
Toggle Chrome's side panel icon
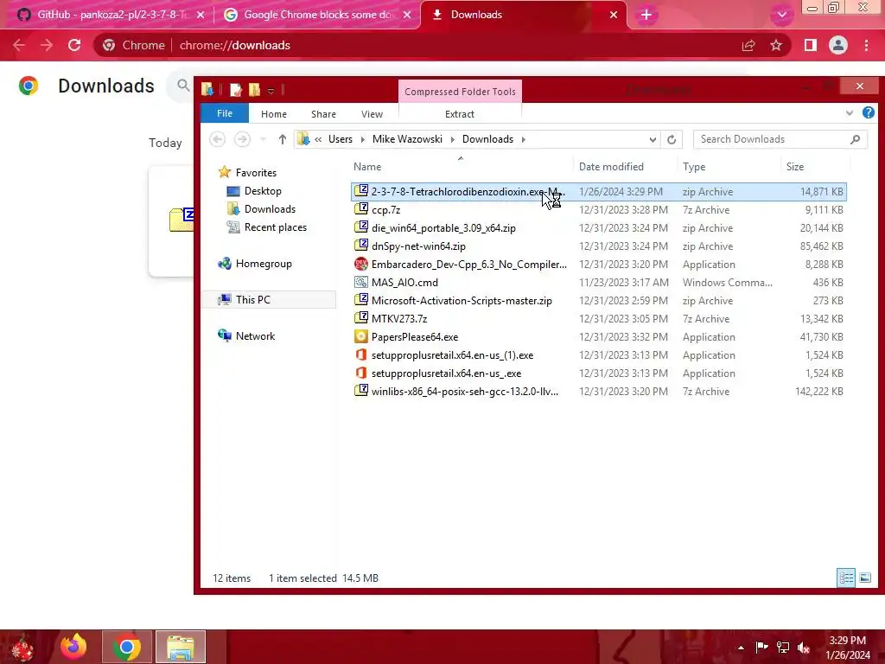(811, 45)
